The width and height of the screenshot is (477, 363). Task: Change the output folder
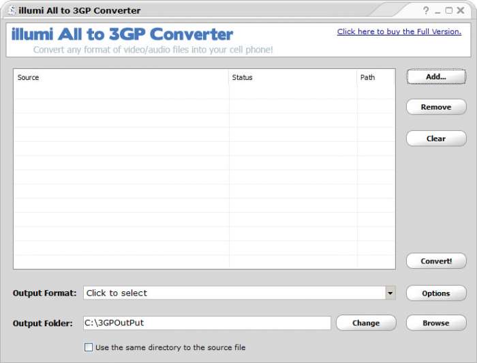(x=366, y=323)
